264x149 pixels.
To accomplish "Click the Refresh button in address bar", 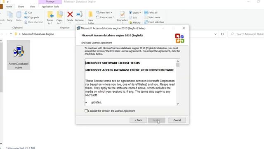I will pos(222,34).
